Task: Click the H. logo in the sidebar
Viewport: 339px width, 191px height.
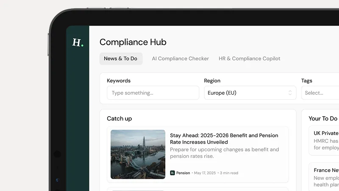Action: (78, 42)
